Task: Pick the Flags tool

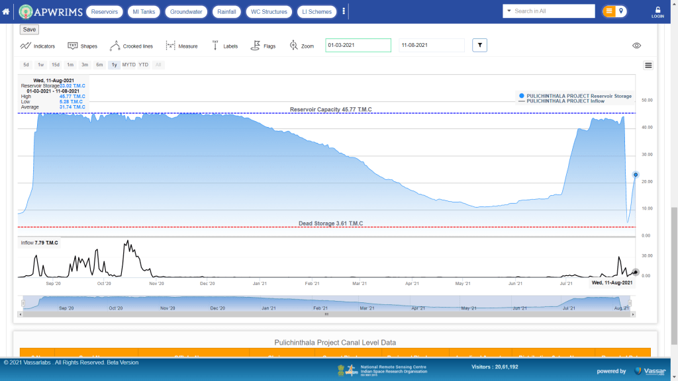Action: click(263, 46)
